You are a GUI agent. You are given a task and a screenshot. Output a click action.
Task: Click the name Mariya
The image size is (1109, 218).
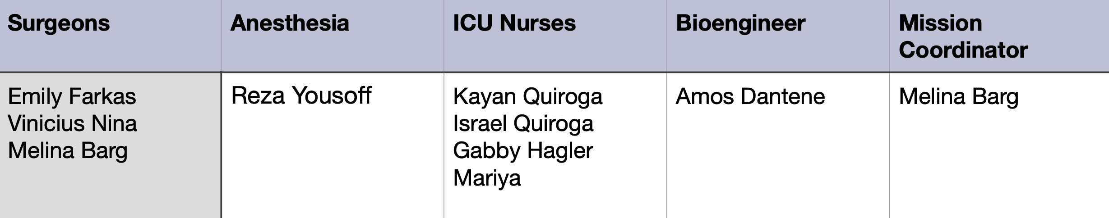487,177
